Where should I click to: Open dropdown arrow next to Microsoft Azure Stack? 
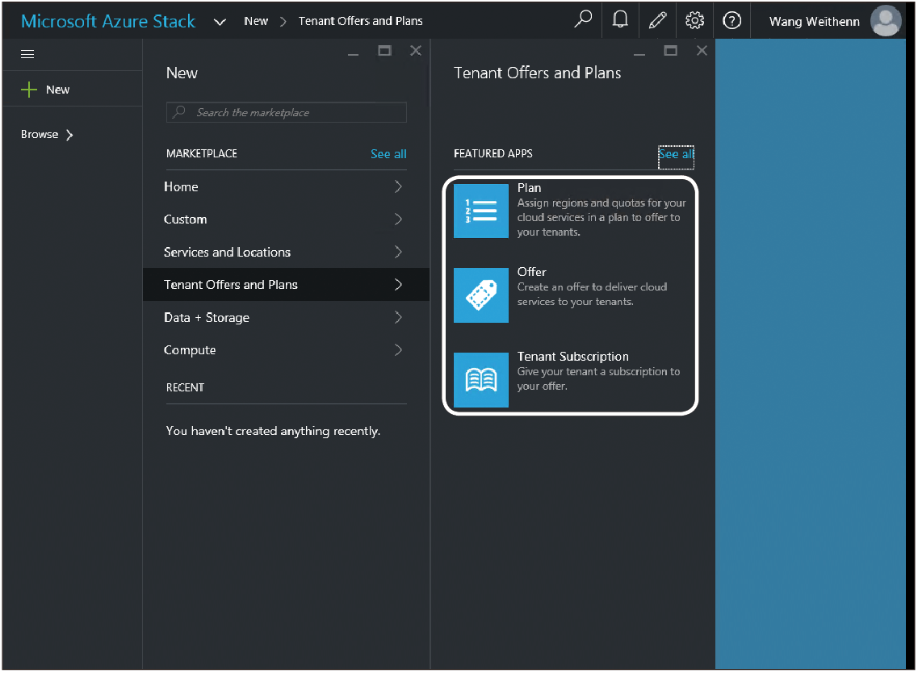(x=220, y=22)
